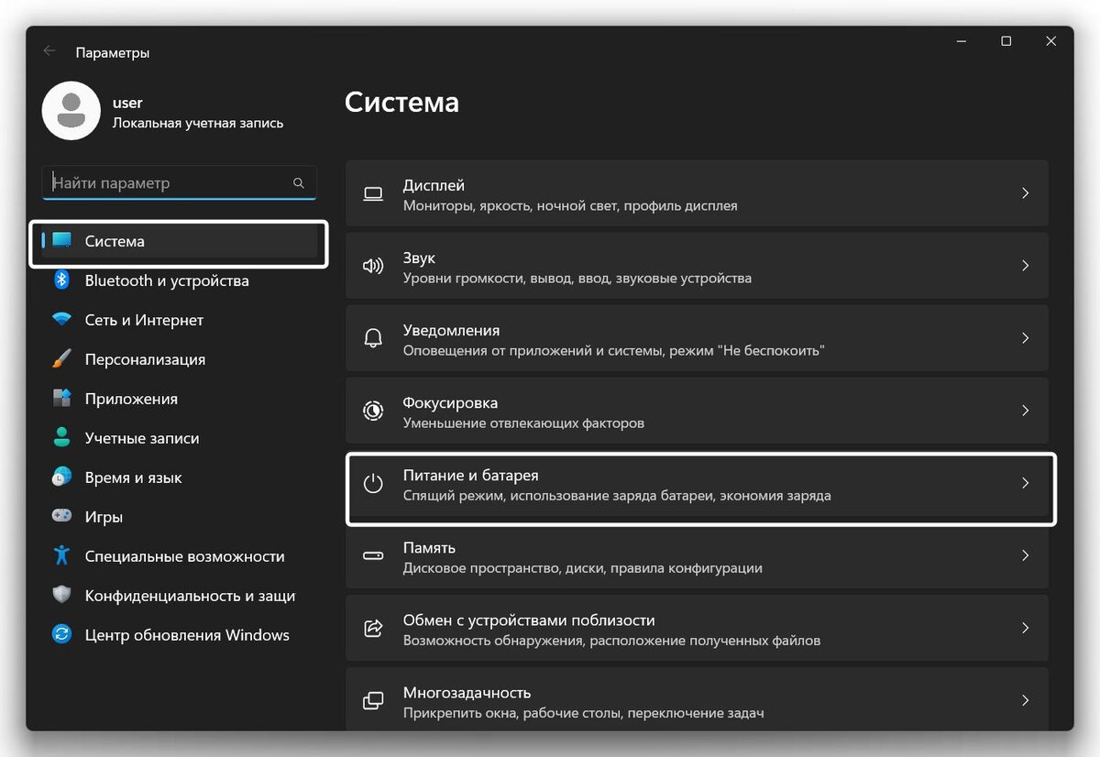Click the Центр обновления Windows icon
Viewport: 1100px width, 757px height.
pos(60,634)
